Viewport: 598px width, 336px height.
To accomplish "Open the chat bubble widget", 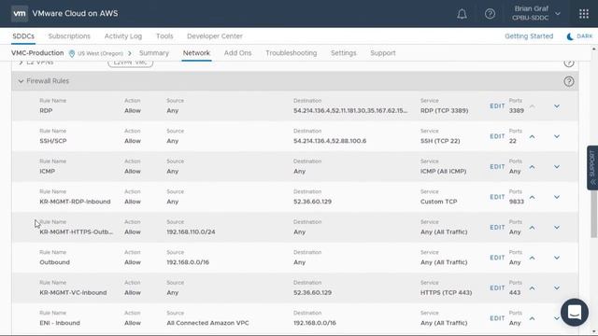I will (575, 313).
